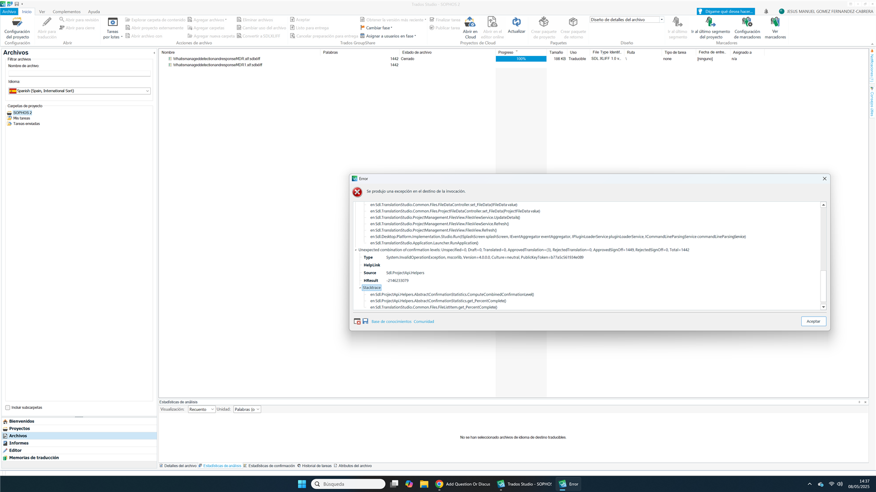The height and width of the screenshot is (492, 876).
Task: Collapse the Stacktrace section in the dialog
Action: [x=360, y=287]
